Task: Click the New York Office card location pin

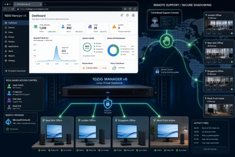Action: (x=43, y=120)
